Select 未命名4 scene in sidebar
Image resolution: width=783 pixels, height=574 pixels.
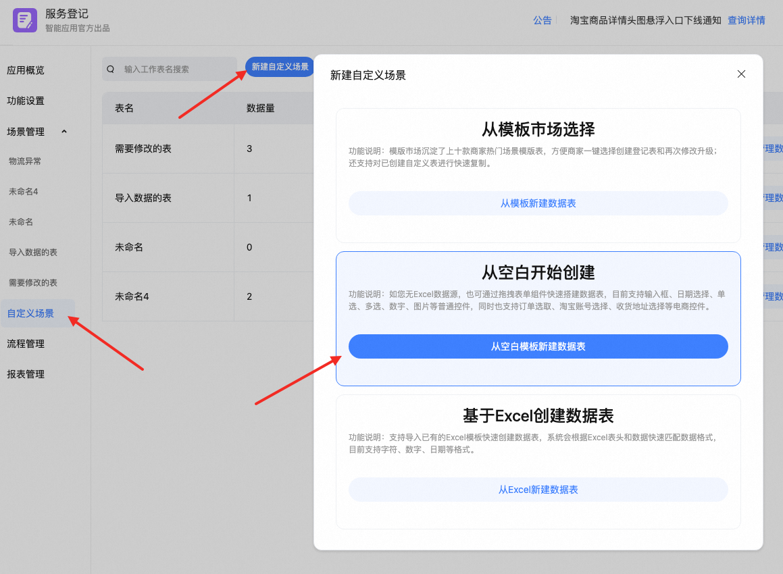(23, 192)
